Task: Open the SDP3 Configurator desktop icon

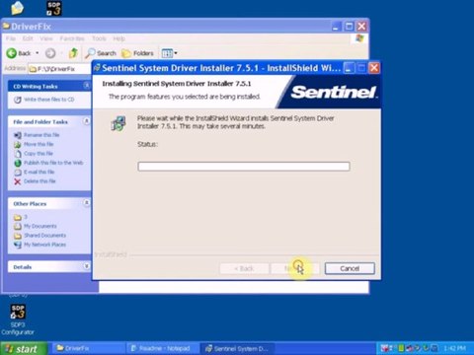Action: point(18,319)
